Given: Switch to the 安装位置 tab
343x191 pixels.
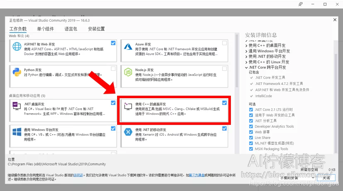Looking at the screenshot, I should (96, 29).
